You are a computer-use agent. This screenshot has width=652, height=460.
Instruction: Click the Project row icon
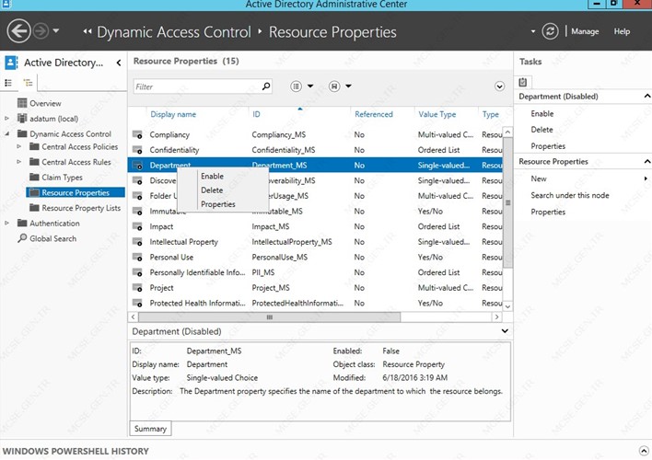[137, 288]
